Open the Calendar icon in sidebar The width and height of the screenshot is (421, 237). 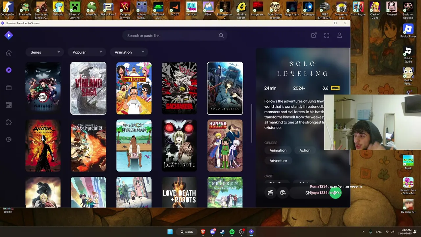(x=9, y=105)
